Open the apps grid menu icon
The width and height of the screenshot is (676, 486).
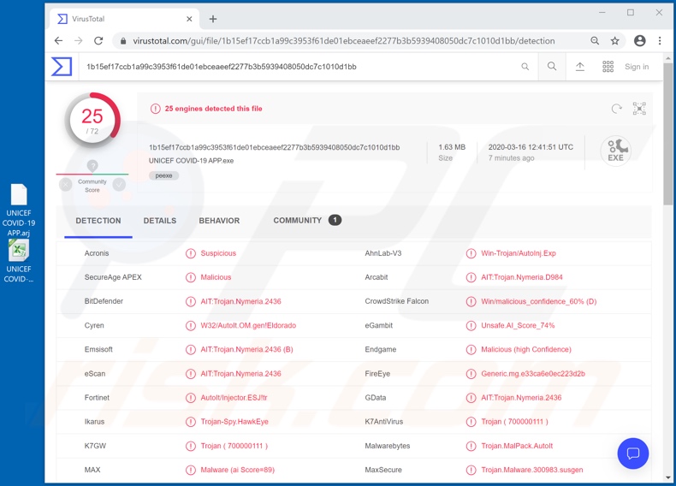tap(608, 67)
